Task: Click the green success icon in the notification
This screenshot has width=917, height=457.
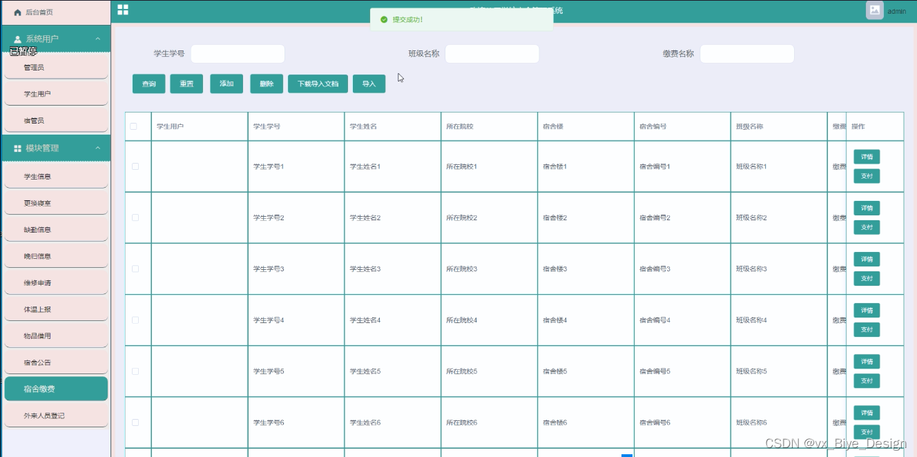Action: coord(384,19)
